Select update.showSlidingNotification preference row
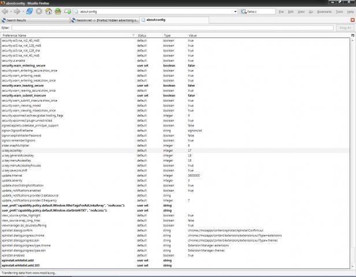The height and width of the screenshot is (277, 356). pos(175,185)
